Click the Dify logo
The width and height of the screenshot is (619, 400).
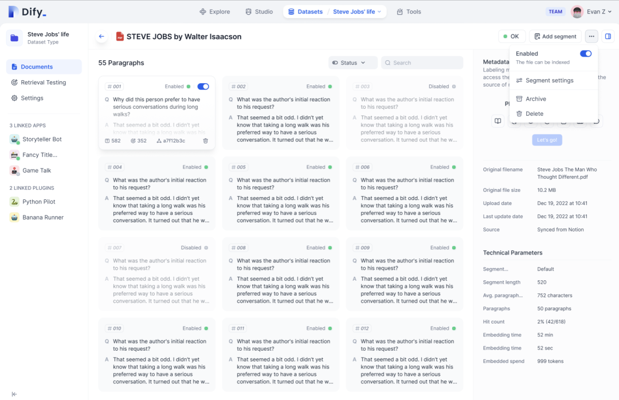[28, 11]
